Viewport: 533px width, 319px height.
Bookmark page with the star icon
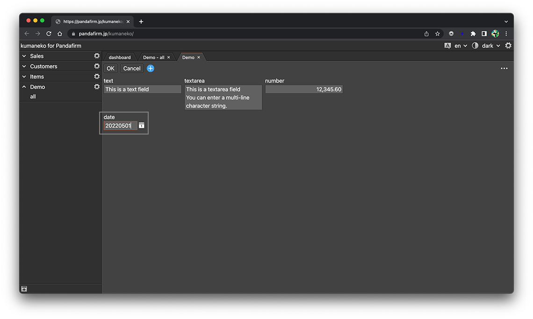(438, 34)
